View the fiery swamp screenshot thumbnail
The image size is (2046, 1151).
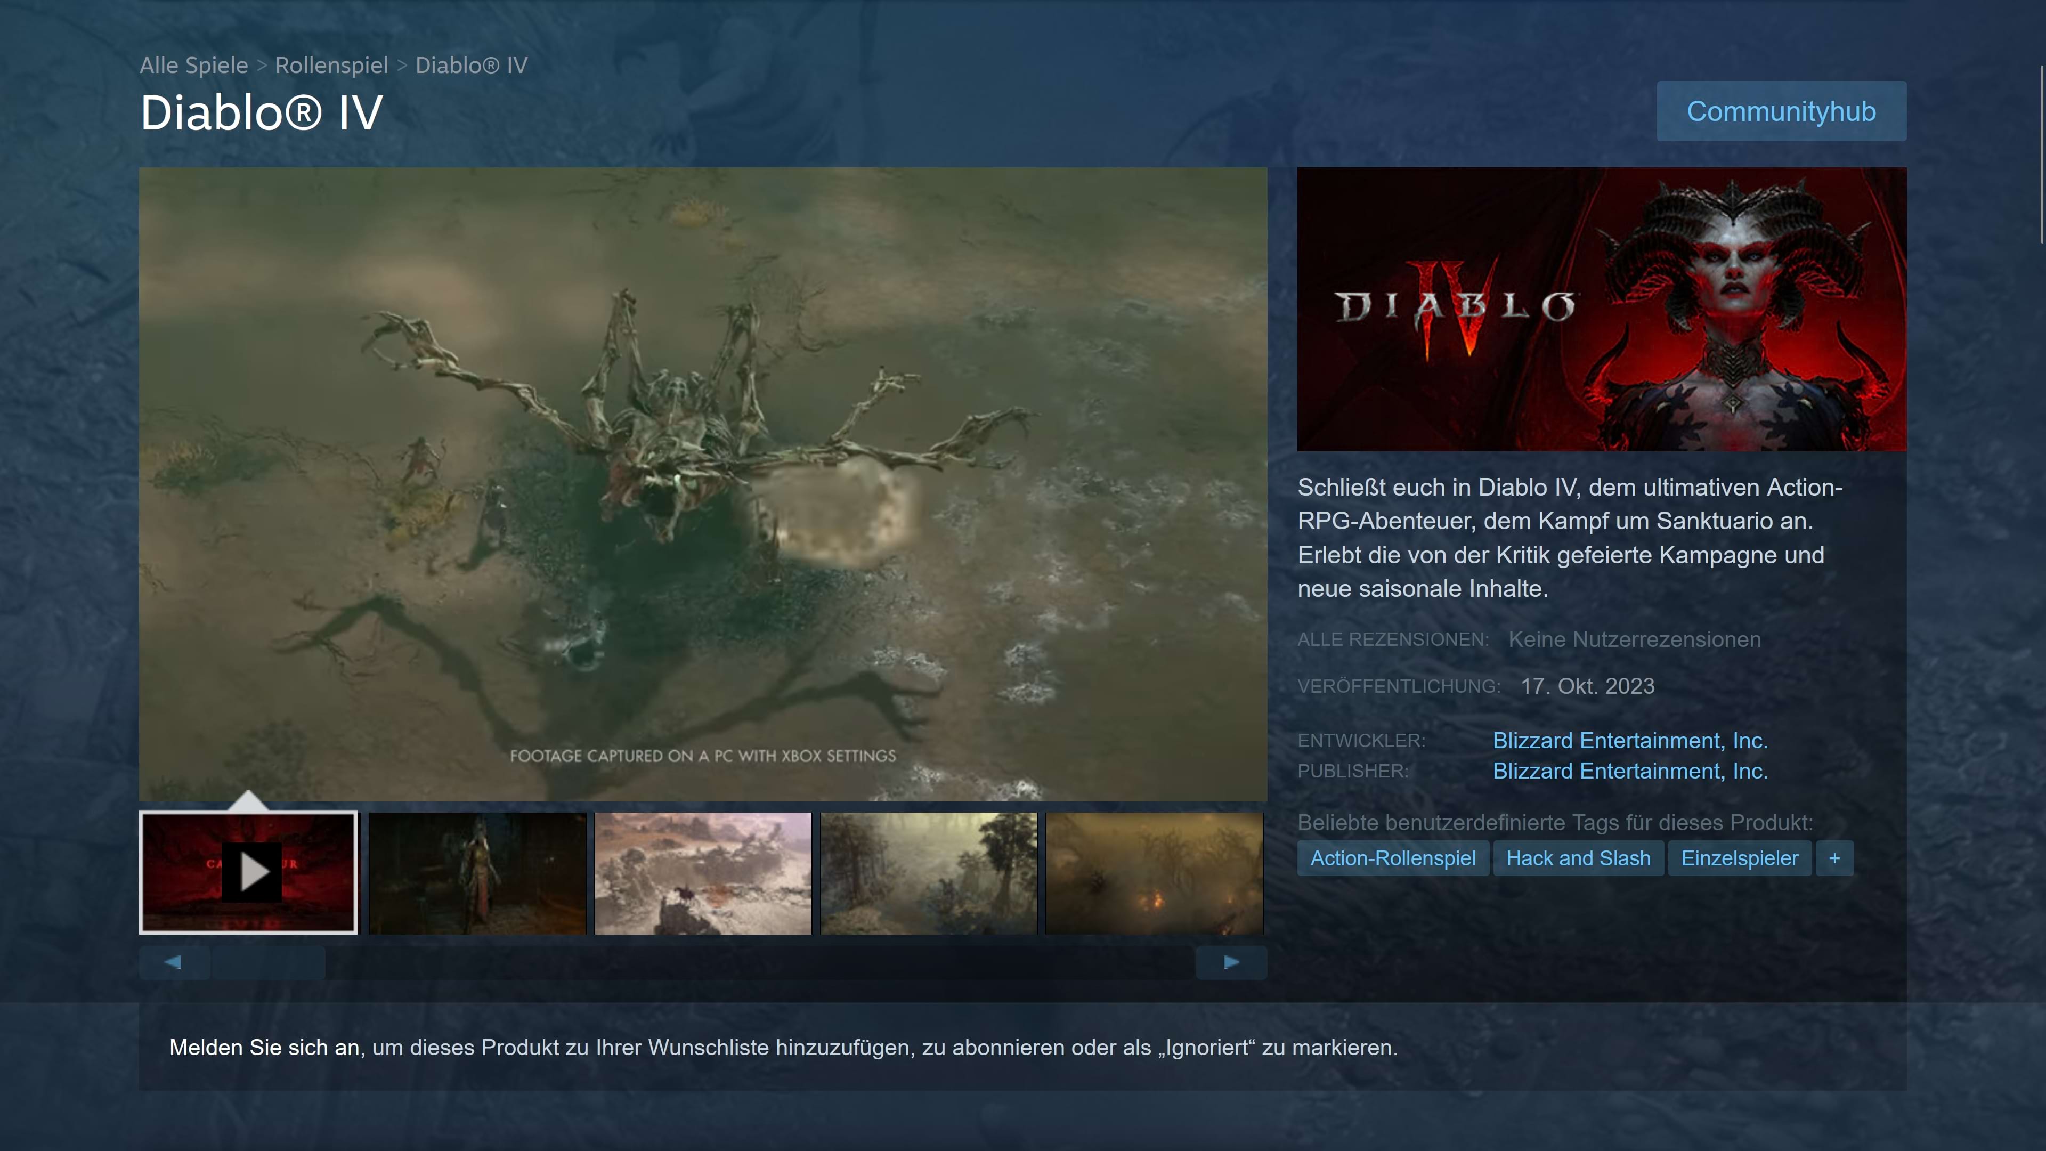pos(1154,872)
